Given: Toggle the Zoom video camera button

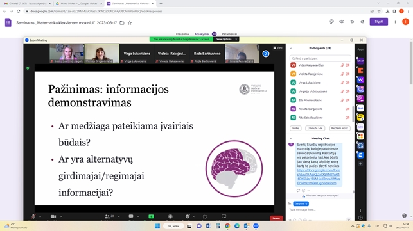Looking at the screenshot, I should click(x=53, y=216).
